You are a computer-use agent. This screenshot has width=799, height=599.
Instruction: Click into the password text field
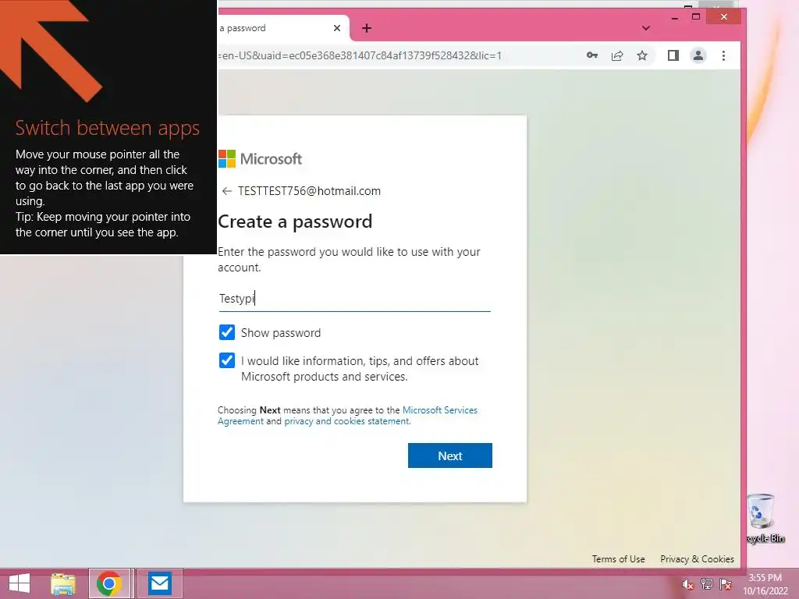(355, 299)
